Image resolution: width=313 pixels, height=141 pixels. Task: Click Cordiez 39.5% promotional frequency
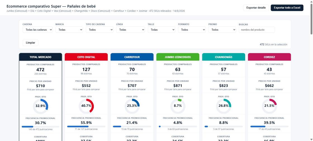[269, 123]
